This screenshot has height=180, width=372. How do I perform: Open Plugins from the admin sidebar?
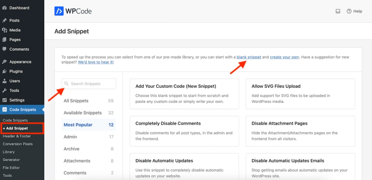(16, 71)
